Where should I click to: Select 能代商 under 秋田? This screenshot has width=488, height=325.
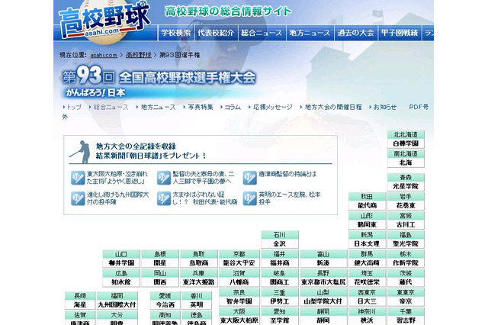click(x=367, y=205)
